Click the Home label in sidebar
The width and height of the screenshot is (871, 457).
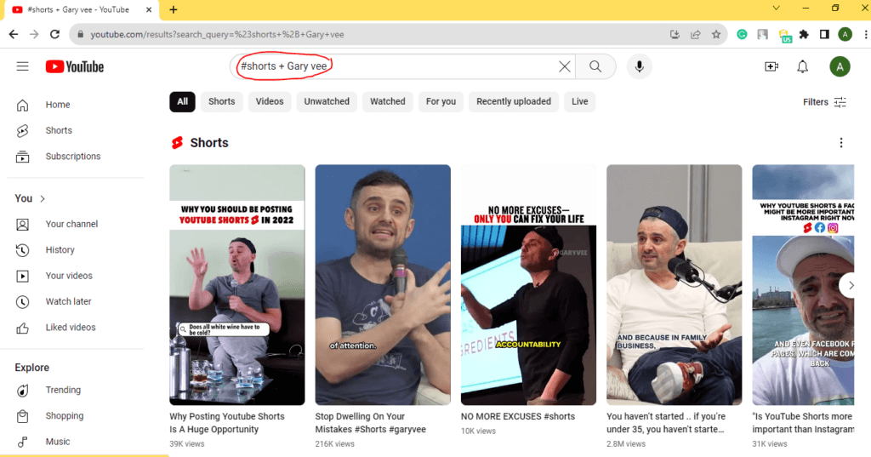[x=58, y=105]
